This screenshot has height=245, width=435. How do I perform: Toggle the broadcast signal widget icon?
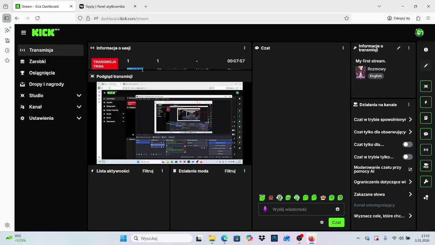[426, 150]
